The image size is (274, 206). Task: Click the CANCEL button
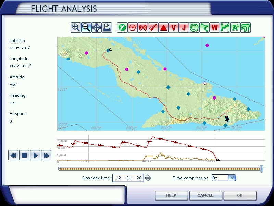coord(206,195)
